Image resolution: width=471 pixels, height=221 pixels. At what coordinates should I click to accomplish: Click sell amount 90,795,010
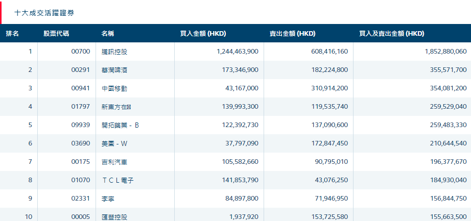(332, 162)
